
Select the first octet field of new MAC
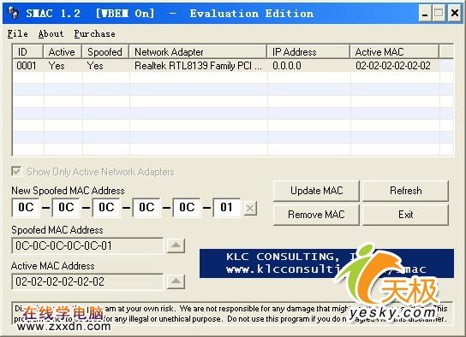tap(26, 207)
